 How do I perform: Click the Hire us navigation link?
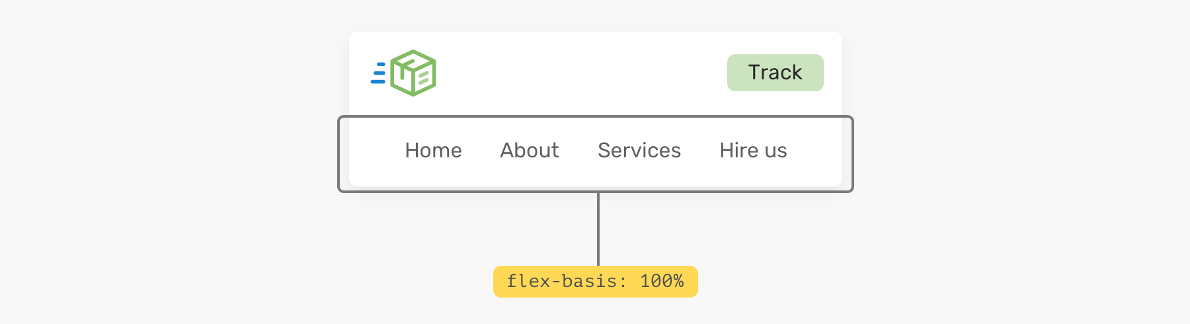click(x=753, y=151)
